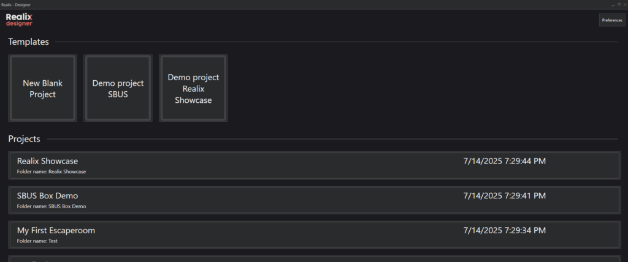Click 'Folder name: Realix Showcase' label
Viewport: 628px width, 262px height.
[52, 172]
